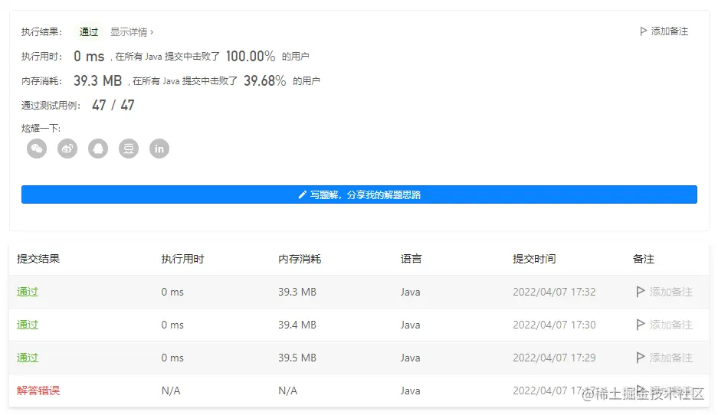
Task: Open the 解答错误 submission
Action: pyautogui.click(x=38, y=390)
